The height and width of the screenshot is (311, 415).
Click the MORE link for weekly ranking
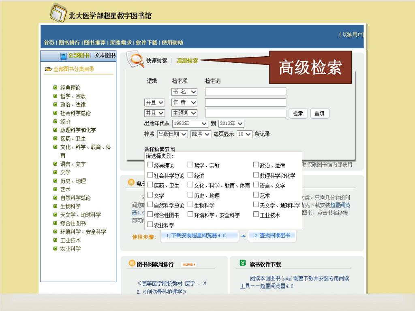click(x=189, y=264)
